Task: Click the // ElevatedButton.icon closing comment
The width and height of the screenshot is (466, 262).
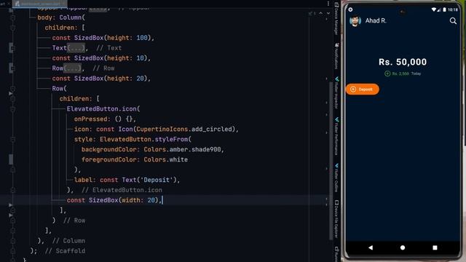Action: point(122,190)
